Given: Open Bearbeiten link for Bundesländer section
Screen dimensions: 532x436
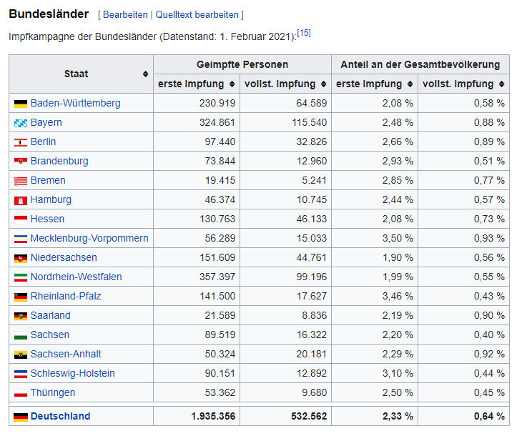Looking at the screenshot, I should tap(125, 14).
